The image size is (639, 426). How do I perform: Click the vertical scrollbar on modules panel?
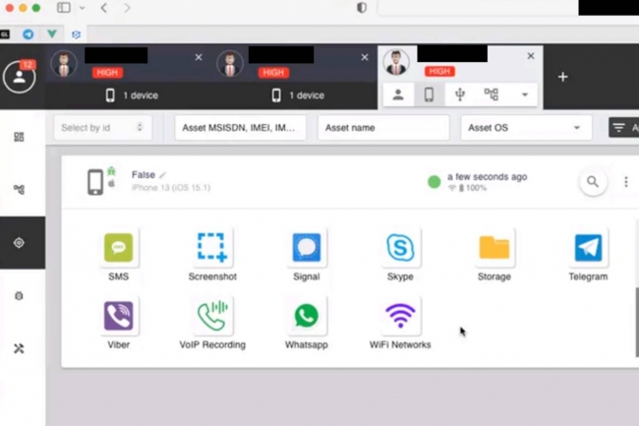point(637,322)
